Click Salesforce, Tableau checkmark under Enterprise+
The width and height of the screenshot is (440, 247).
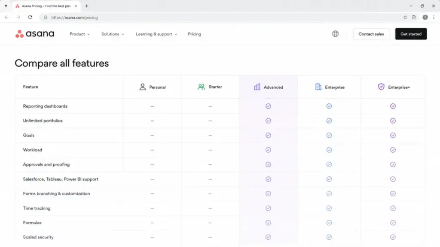(x=393, y=179)
